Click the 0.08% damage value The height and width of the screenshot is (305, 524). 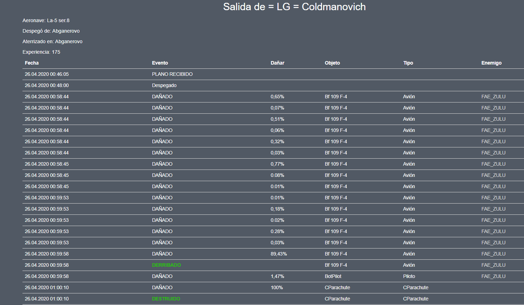click(x=277, y=175)
